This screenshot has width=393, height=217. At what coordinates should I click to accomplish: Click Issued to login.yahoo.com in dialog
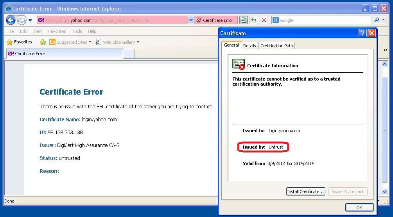(x=271, y=131)
